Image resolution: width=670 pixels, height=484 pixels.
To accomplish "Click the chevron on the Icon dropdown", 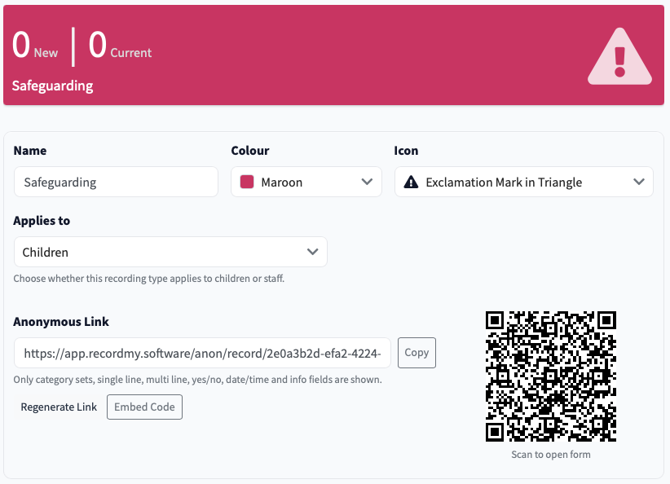I will click(x=639, y=182).
